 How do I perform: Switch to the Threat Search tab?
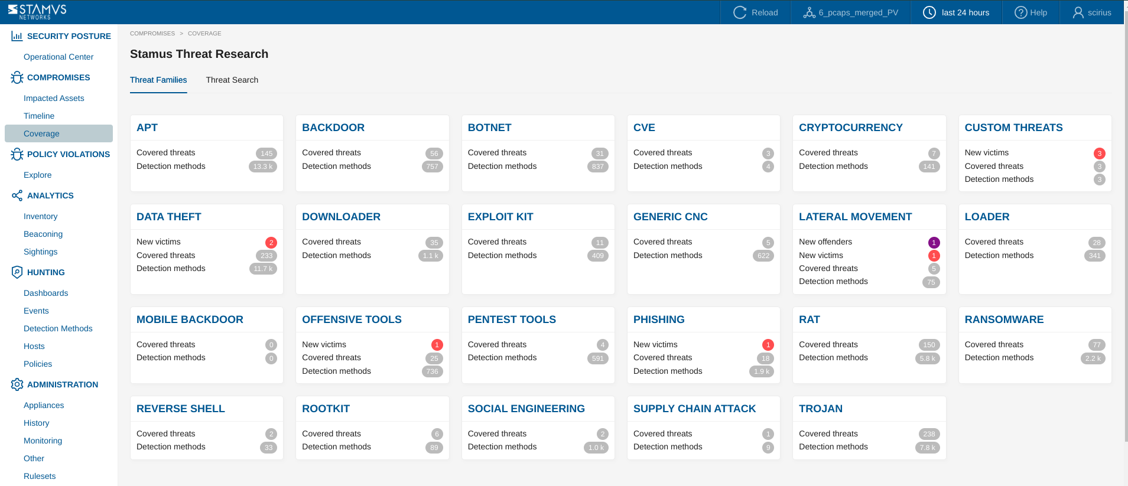(x=232, y=80)
